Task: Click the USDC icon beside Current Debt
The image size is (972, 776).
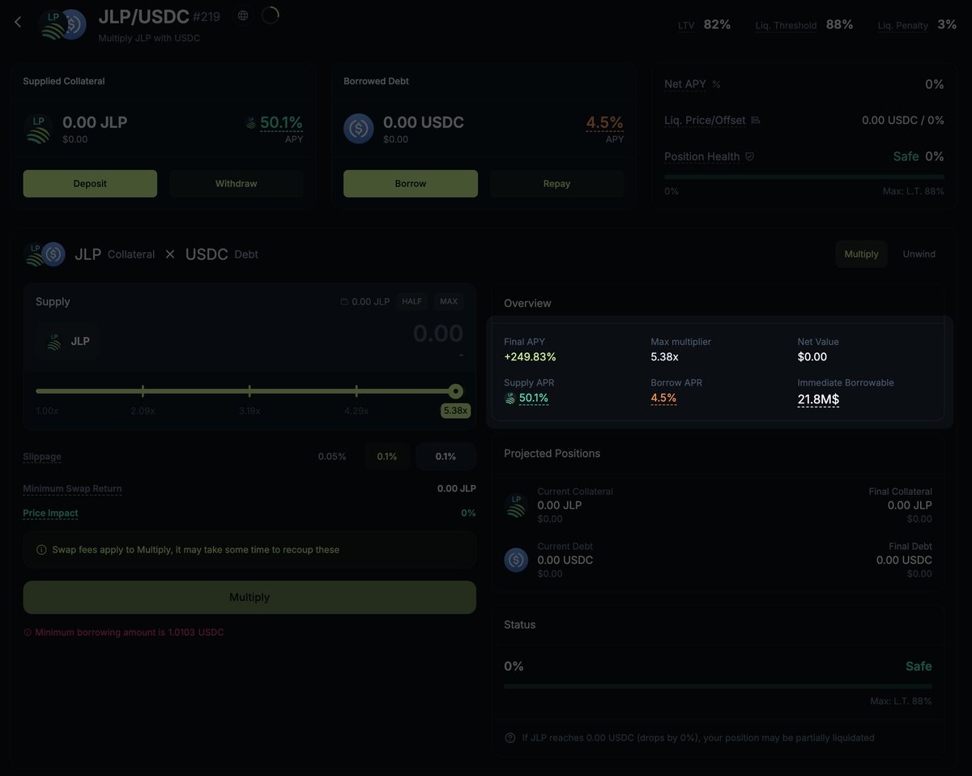Action: (516, 560)
